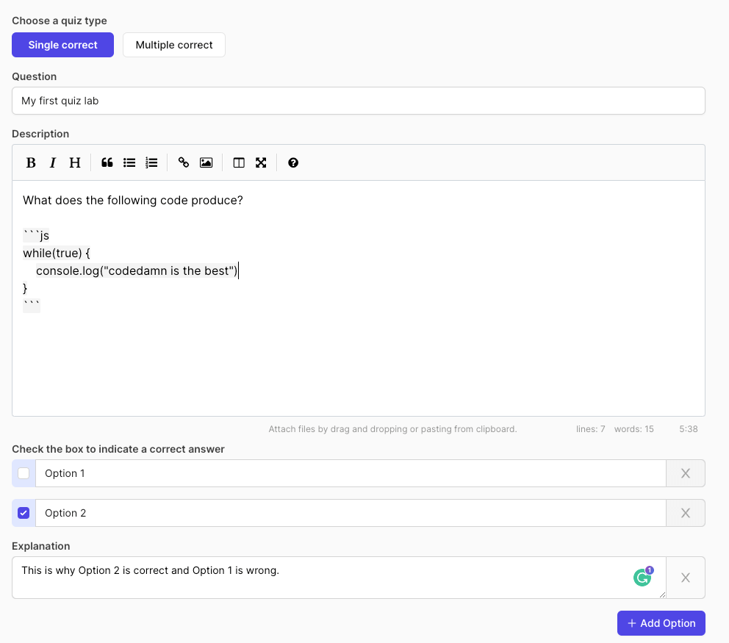Toggle bold formatting in description toolbar
Viewport: 729px width, 643px height.
(31, 163)
